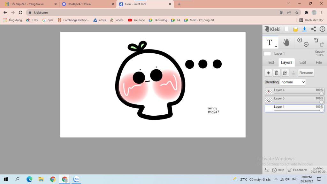The image size is (327, 184).
Task: Open File Explorer from taskbar
Action: click(41, 179)
